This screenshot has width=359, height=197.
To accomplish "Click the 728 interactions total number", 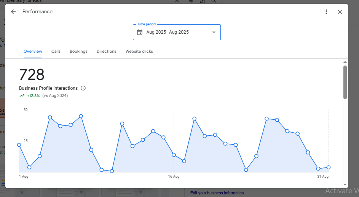I will [32, 75].
